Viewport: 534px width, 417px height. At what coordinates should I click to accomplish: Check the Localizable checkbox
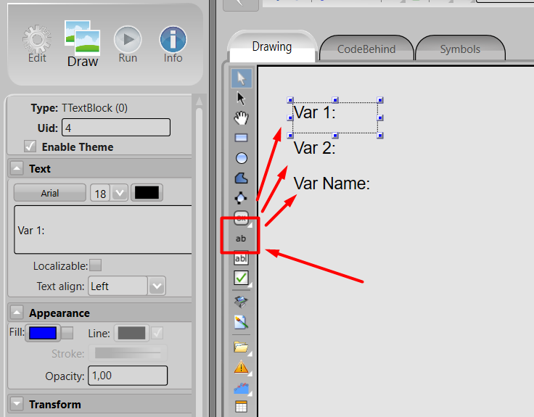pyautogui.click(x=95, y=265)
